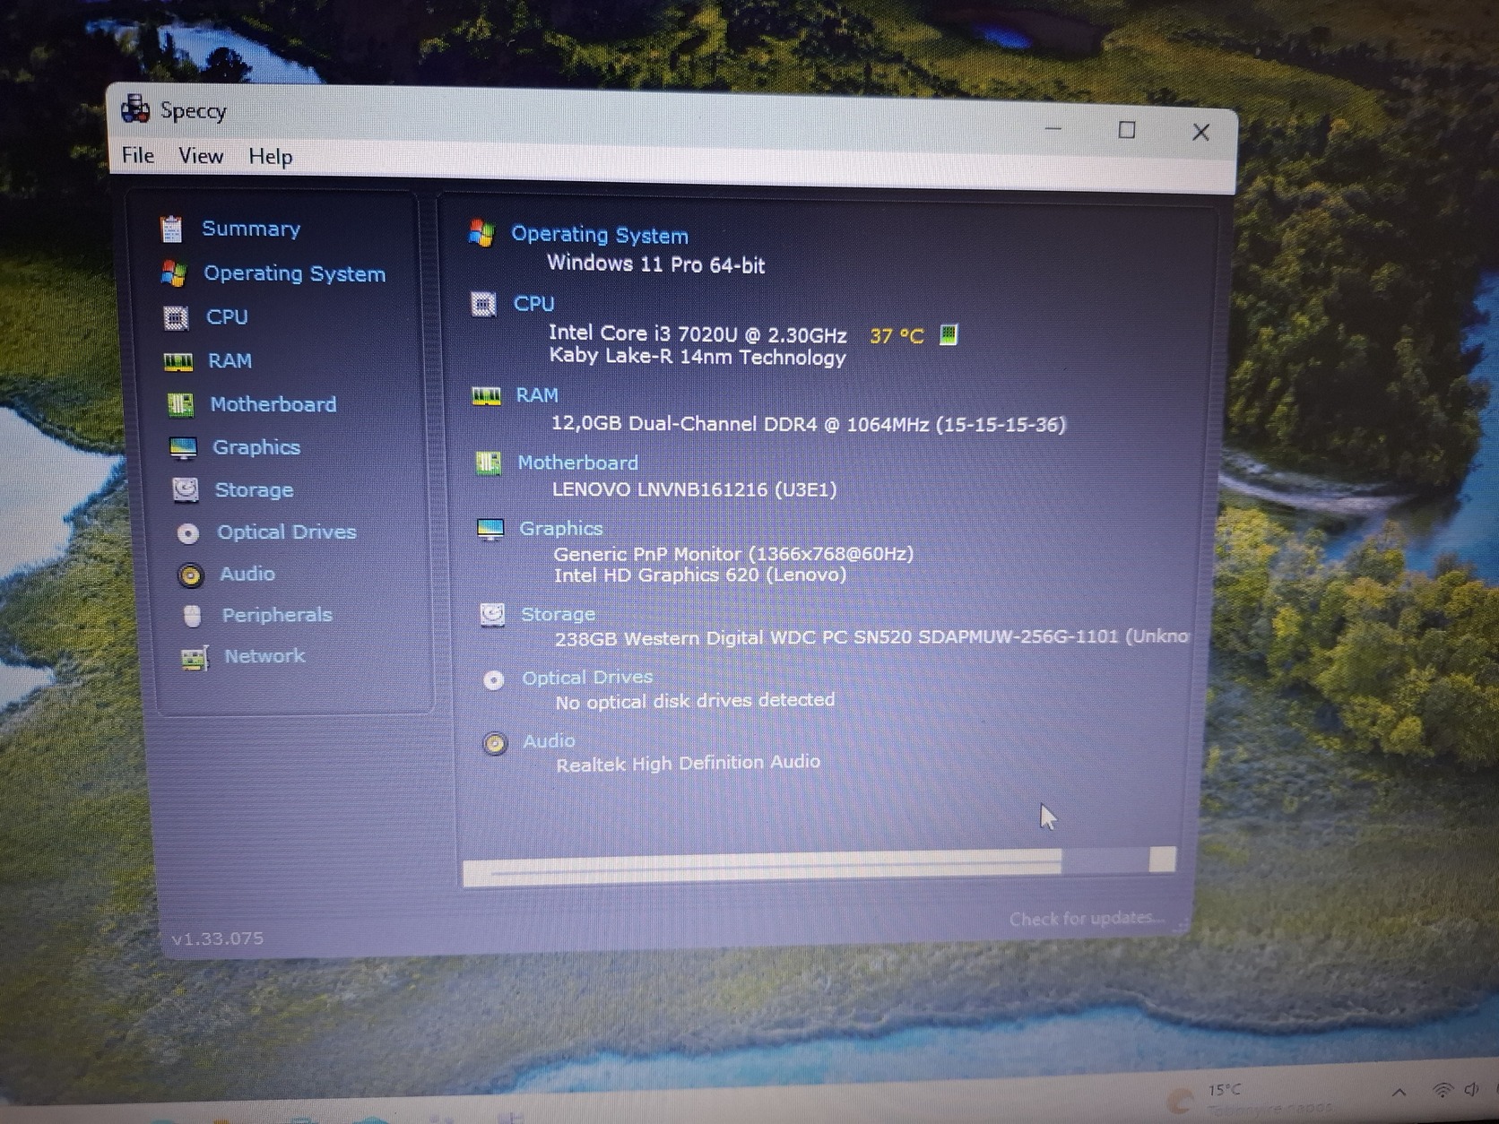The height and width of the screenshot is (1124, 1499).
Task: Click the Audio speaker icon in summary panel
Action: click(x=495, y=743)
